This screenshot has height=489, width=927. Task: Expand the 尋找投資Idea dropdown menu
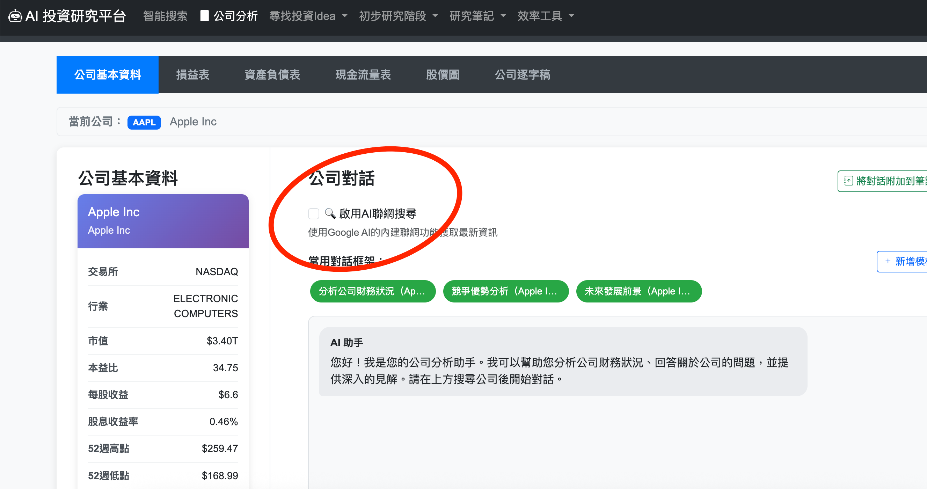[308, 16]
